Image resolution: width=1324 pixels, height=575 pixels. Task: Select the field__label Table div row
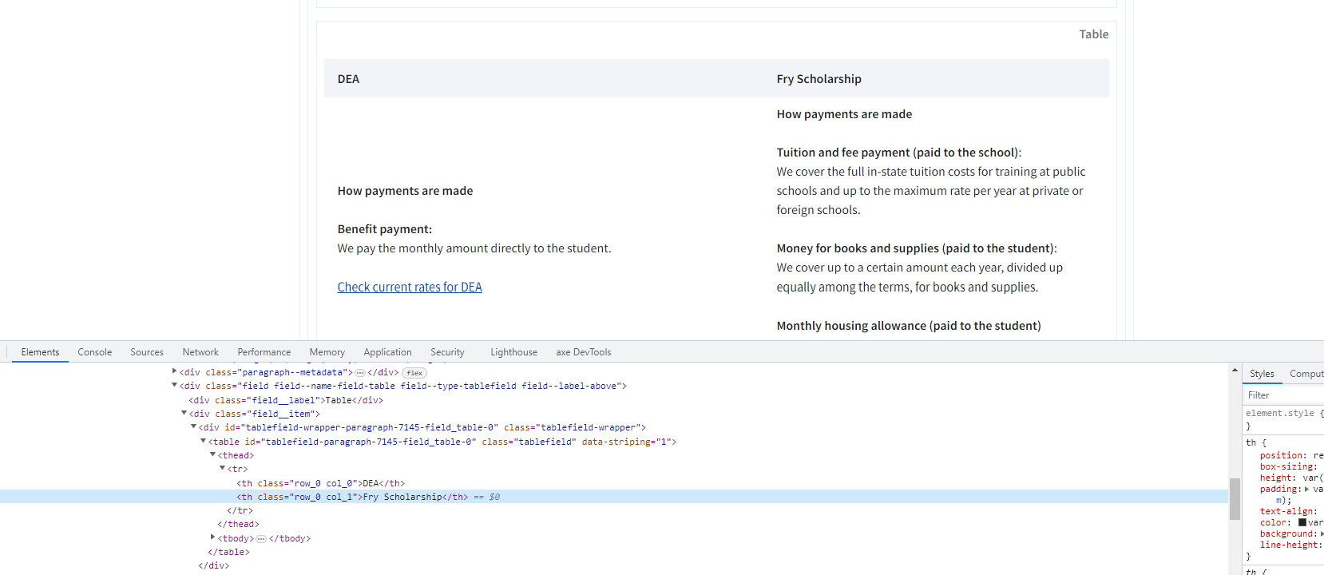pyautogui.click(x=286, y=400)
